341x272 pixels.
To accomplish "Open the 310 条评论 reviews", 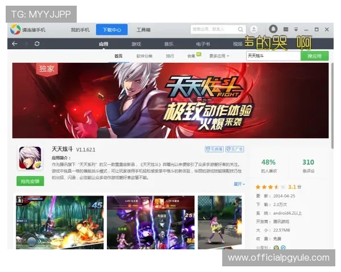I will 308,166.
